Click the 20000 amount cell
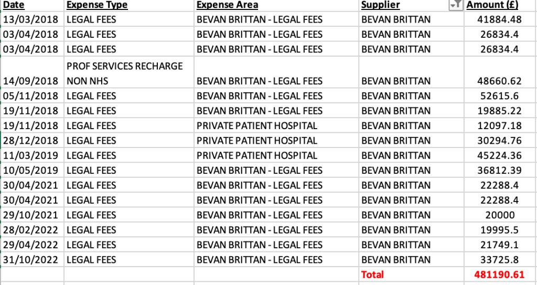Image resolution: width=537 pixels, height=285 pixels. pyautogui.click(x=500, y=215)
